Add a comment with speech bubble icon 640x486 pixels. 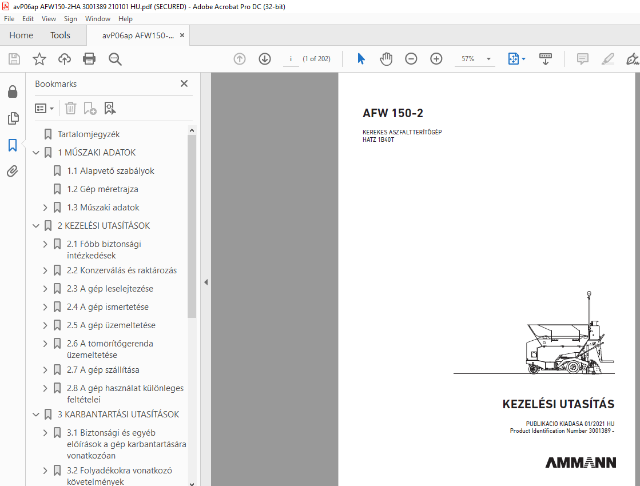582,59
